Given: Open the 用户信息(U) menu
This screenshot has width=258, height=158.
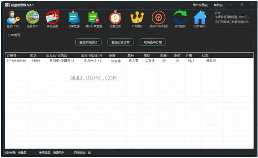Looking at the screenshot, I should (200, 5).
